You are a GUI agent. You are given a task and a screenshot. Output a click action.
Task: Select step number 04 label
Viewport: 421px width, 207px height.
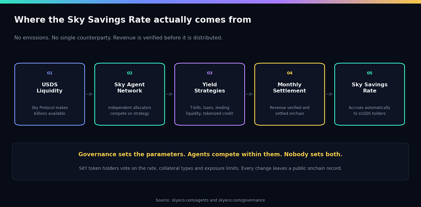[x=290, y=73]
